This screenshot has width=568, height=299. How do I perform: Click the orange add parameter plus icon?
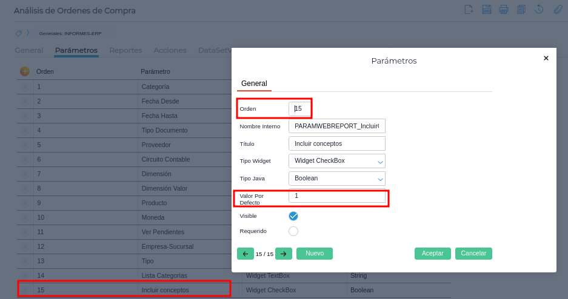coord(25,71)
